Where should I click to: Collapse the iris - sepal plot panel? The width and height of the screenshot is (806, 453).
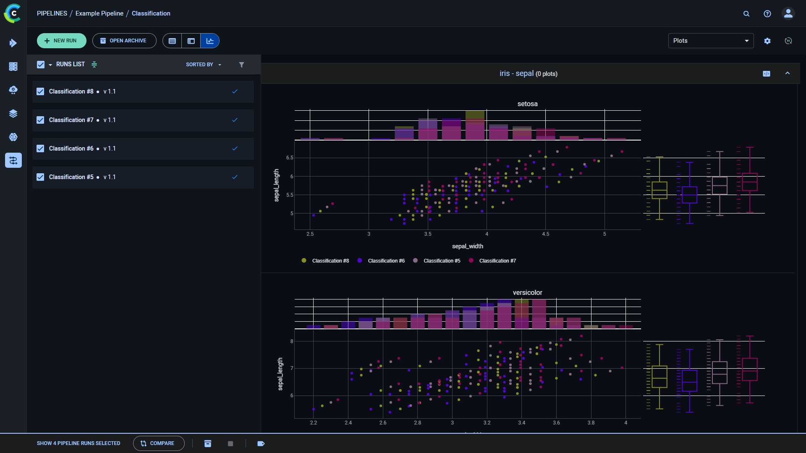point(787,73)
